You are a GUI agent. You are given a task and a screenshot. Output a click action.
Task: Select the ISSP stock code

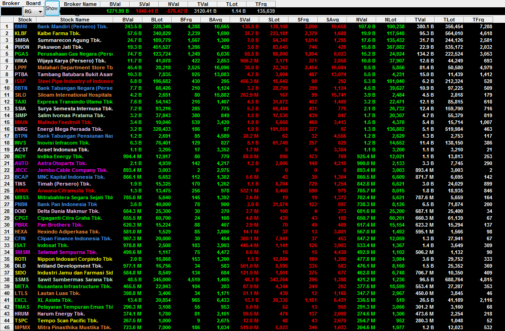point(20,82)
